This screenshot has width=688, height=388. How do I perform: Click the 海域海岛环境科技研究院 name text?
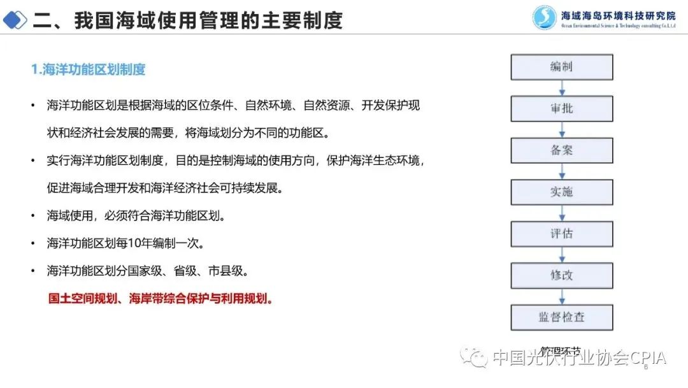click(618, 15)
